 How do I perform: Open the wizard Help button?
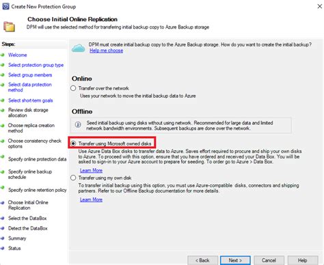pos(303,260)
